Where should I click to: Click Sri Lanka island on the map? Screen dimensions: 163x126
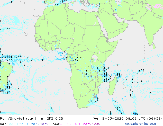[x=154, y=46]
